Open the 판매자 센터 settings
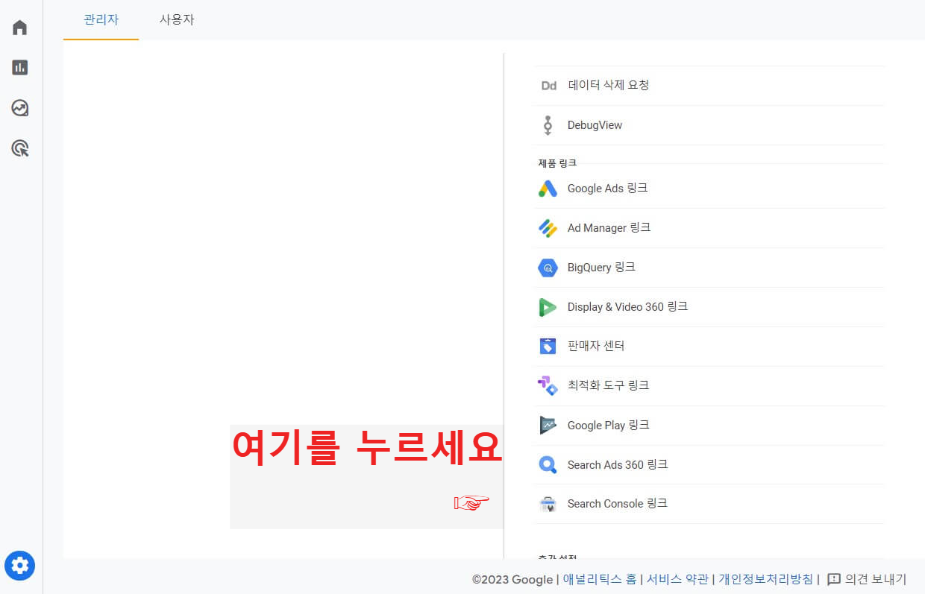 [x=595, y=346]
